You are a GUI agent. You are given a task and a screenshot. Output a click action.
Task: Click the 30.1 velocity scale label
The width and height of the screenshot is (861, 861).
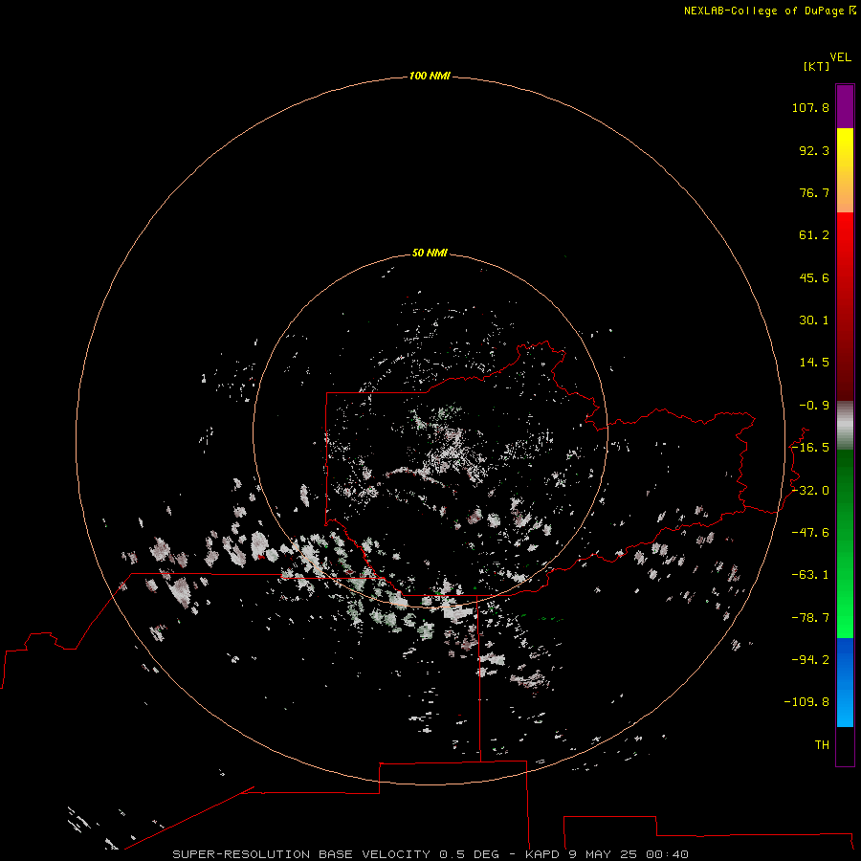(814, 320)
